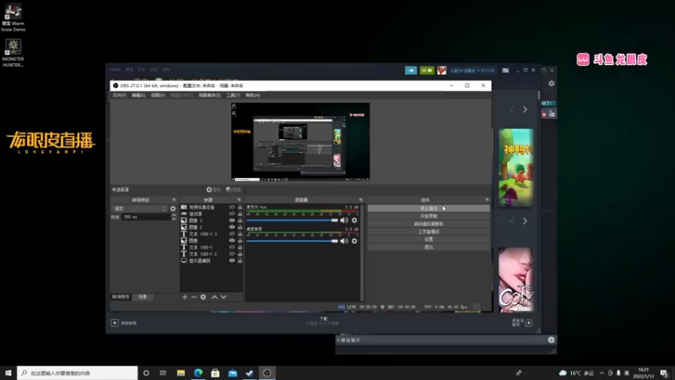Image resolution: width=675 pixels, height=380 pixels.
Task: Click the 工作室模式 button
Action: pos(429,231)
